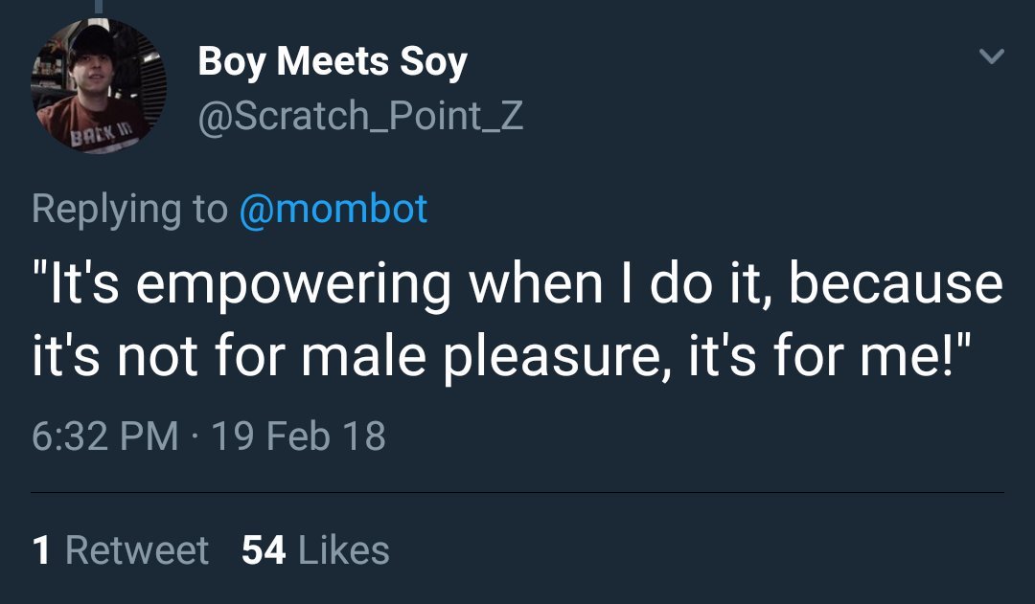This screenshot has width=1035, height=604.
Task: Click the 19 Feb 18 date
Action: pyautogui.click(x=297, y=436)
